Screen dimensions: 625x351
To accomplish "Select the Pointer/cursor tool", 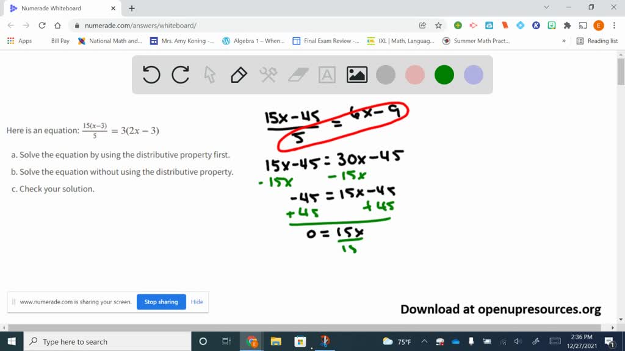I will pyautogui.click(x=209, y=74).
